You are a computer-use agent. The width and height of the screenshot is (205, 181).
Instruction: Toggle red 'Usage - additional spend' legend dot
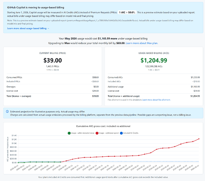pyautogui.click(x=97, y=133)
